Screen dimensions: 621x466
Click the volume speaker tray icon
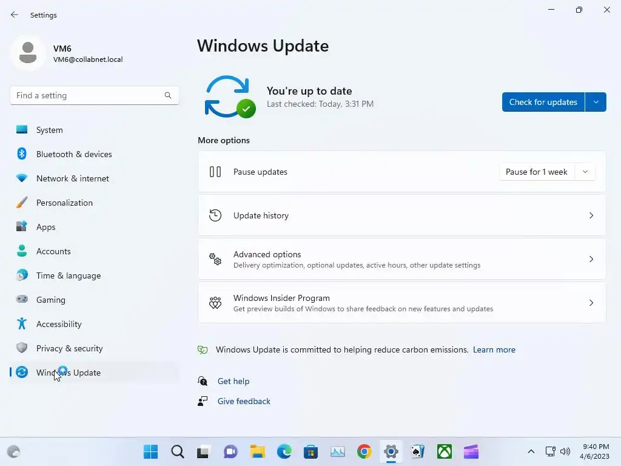click(x=565, y=451)
